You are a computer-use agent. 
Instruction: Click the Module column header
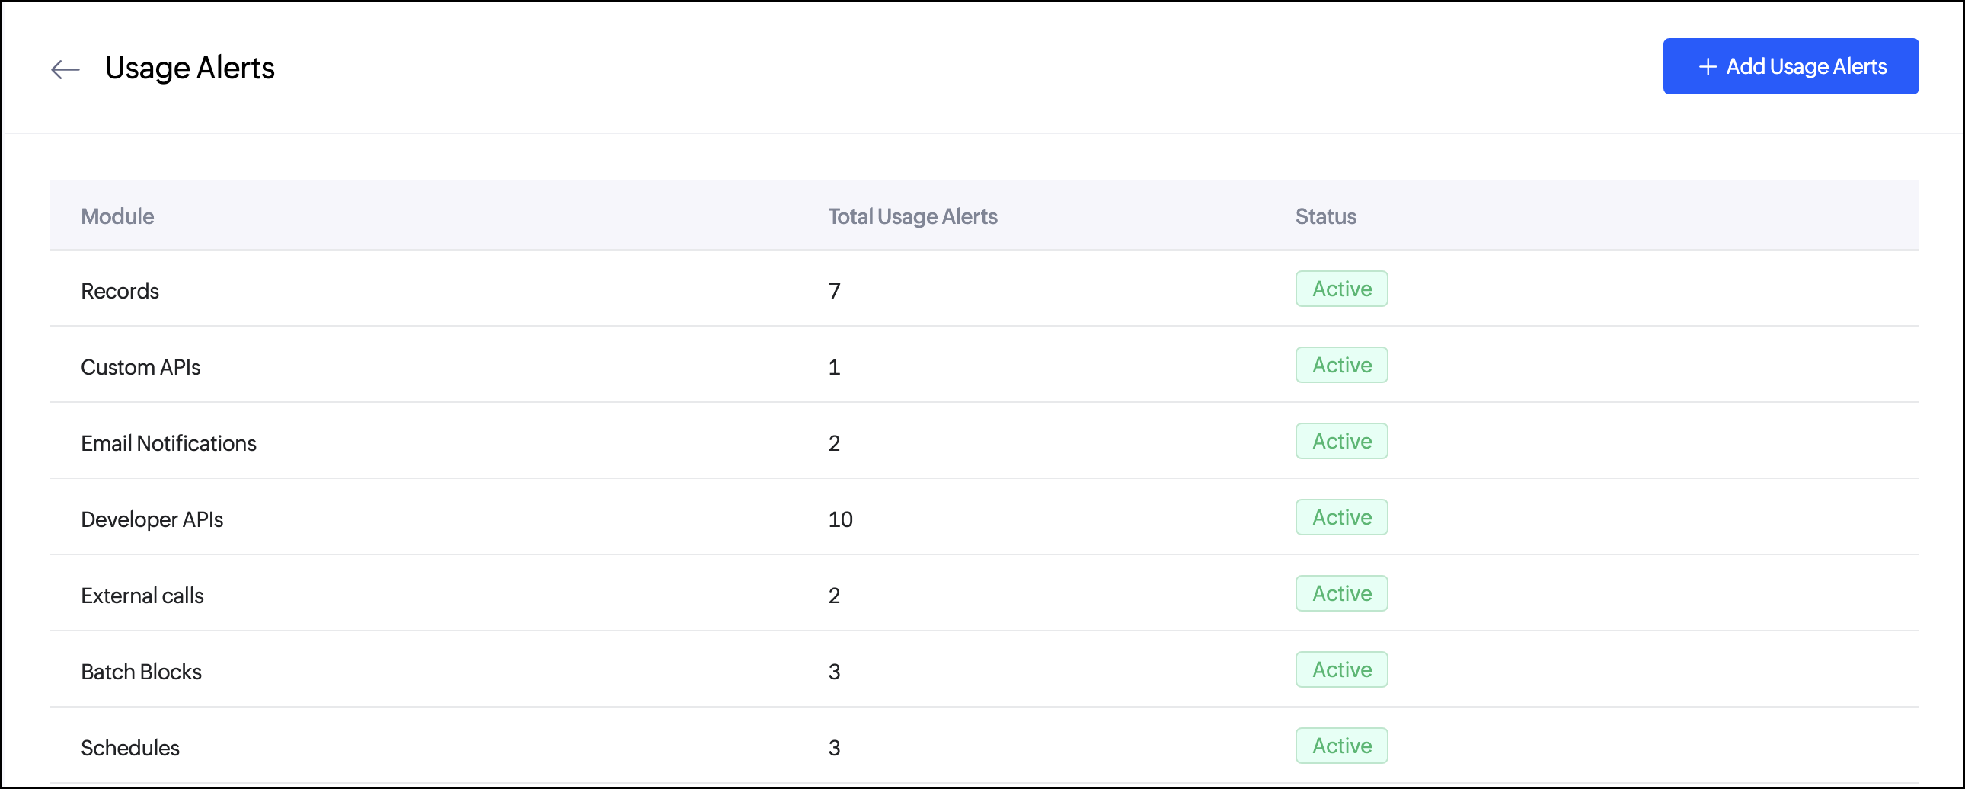point(117,217)
